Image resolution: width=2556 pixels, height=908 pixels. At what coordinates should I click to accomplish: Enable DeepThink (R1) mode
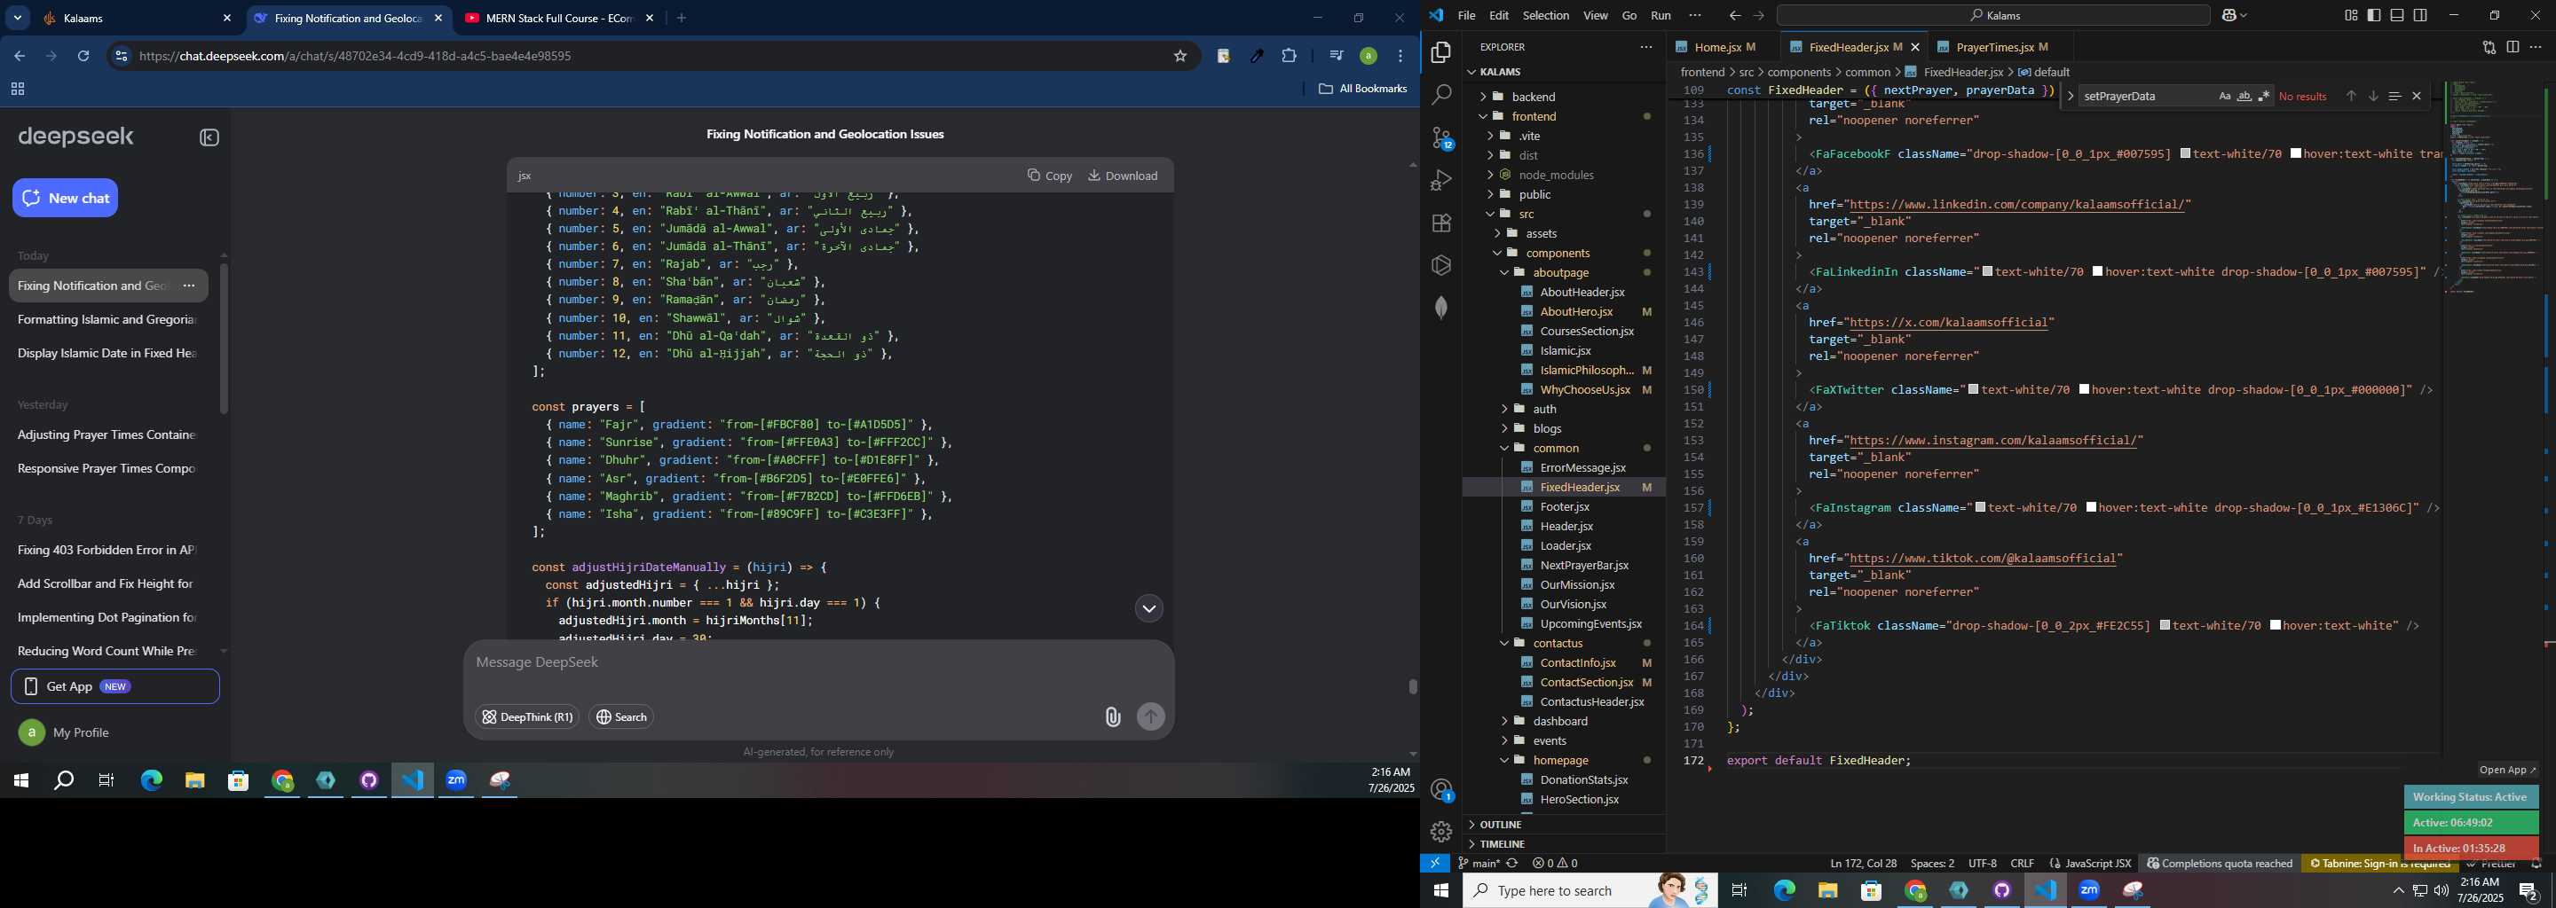[x=527, y=717]
